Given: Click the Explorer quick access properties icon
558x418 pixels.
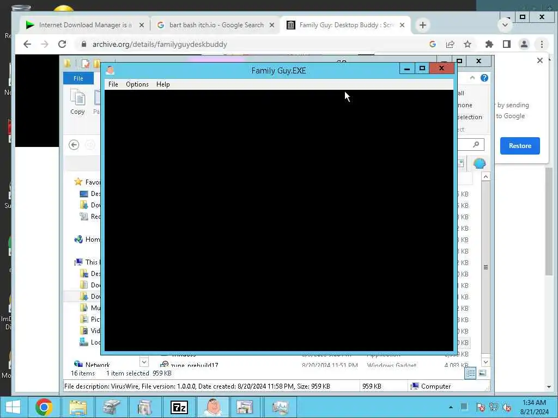Looking at the screenshot, I should pyautogui.click(x=86, y=64).
